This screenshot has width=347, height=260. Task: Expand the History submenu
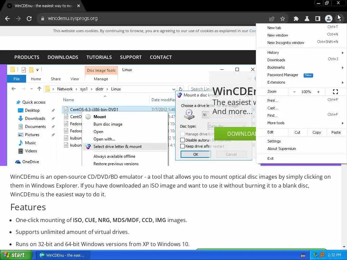(x=302, y=52)
